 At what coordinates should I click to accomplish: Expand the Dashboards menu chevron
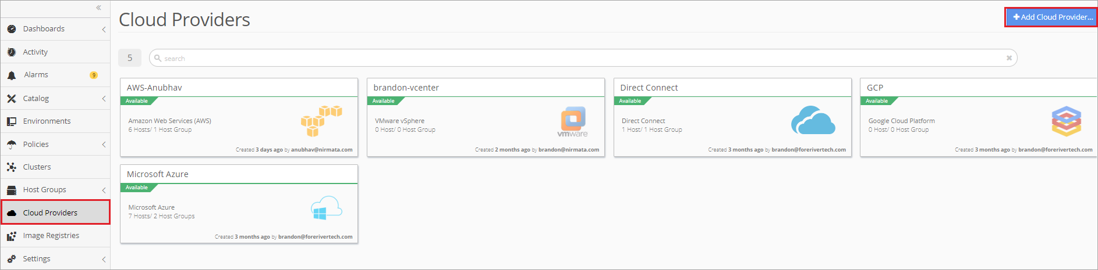[x=104, y=29]
